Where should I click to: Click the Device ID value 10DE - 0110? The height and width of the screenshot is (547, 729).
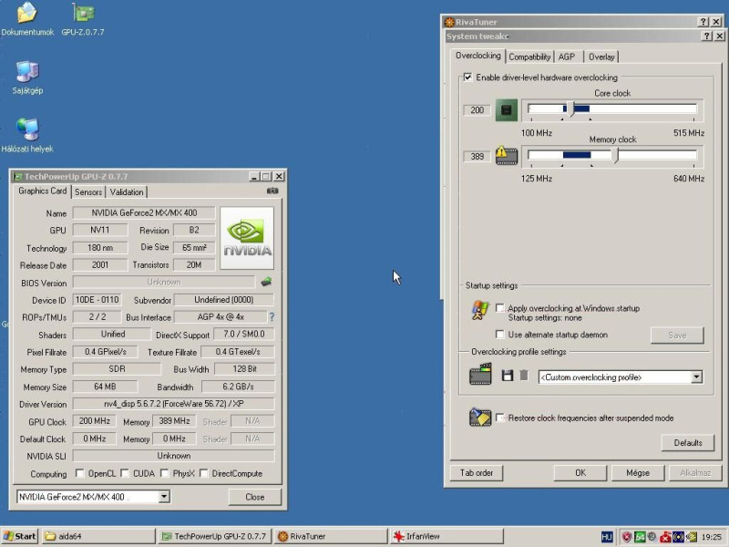[x=98, y=300]
